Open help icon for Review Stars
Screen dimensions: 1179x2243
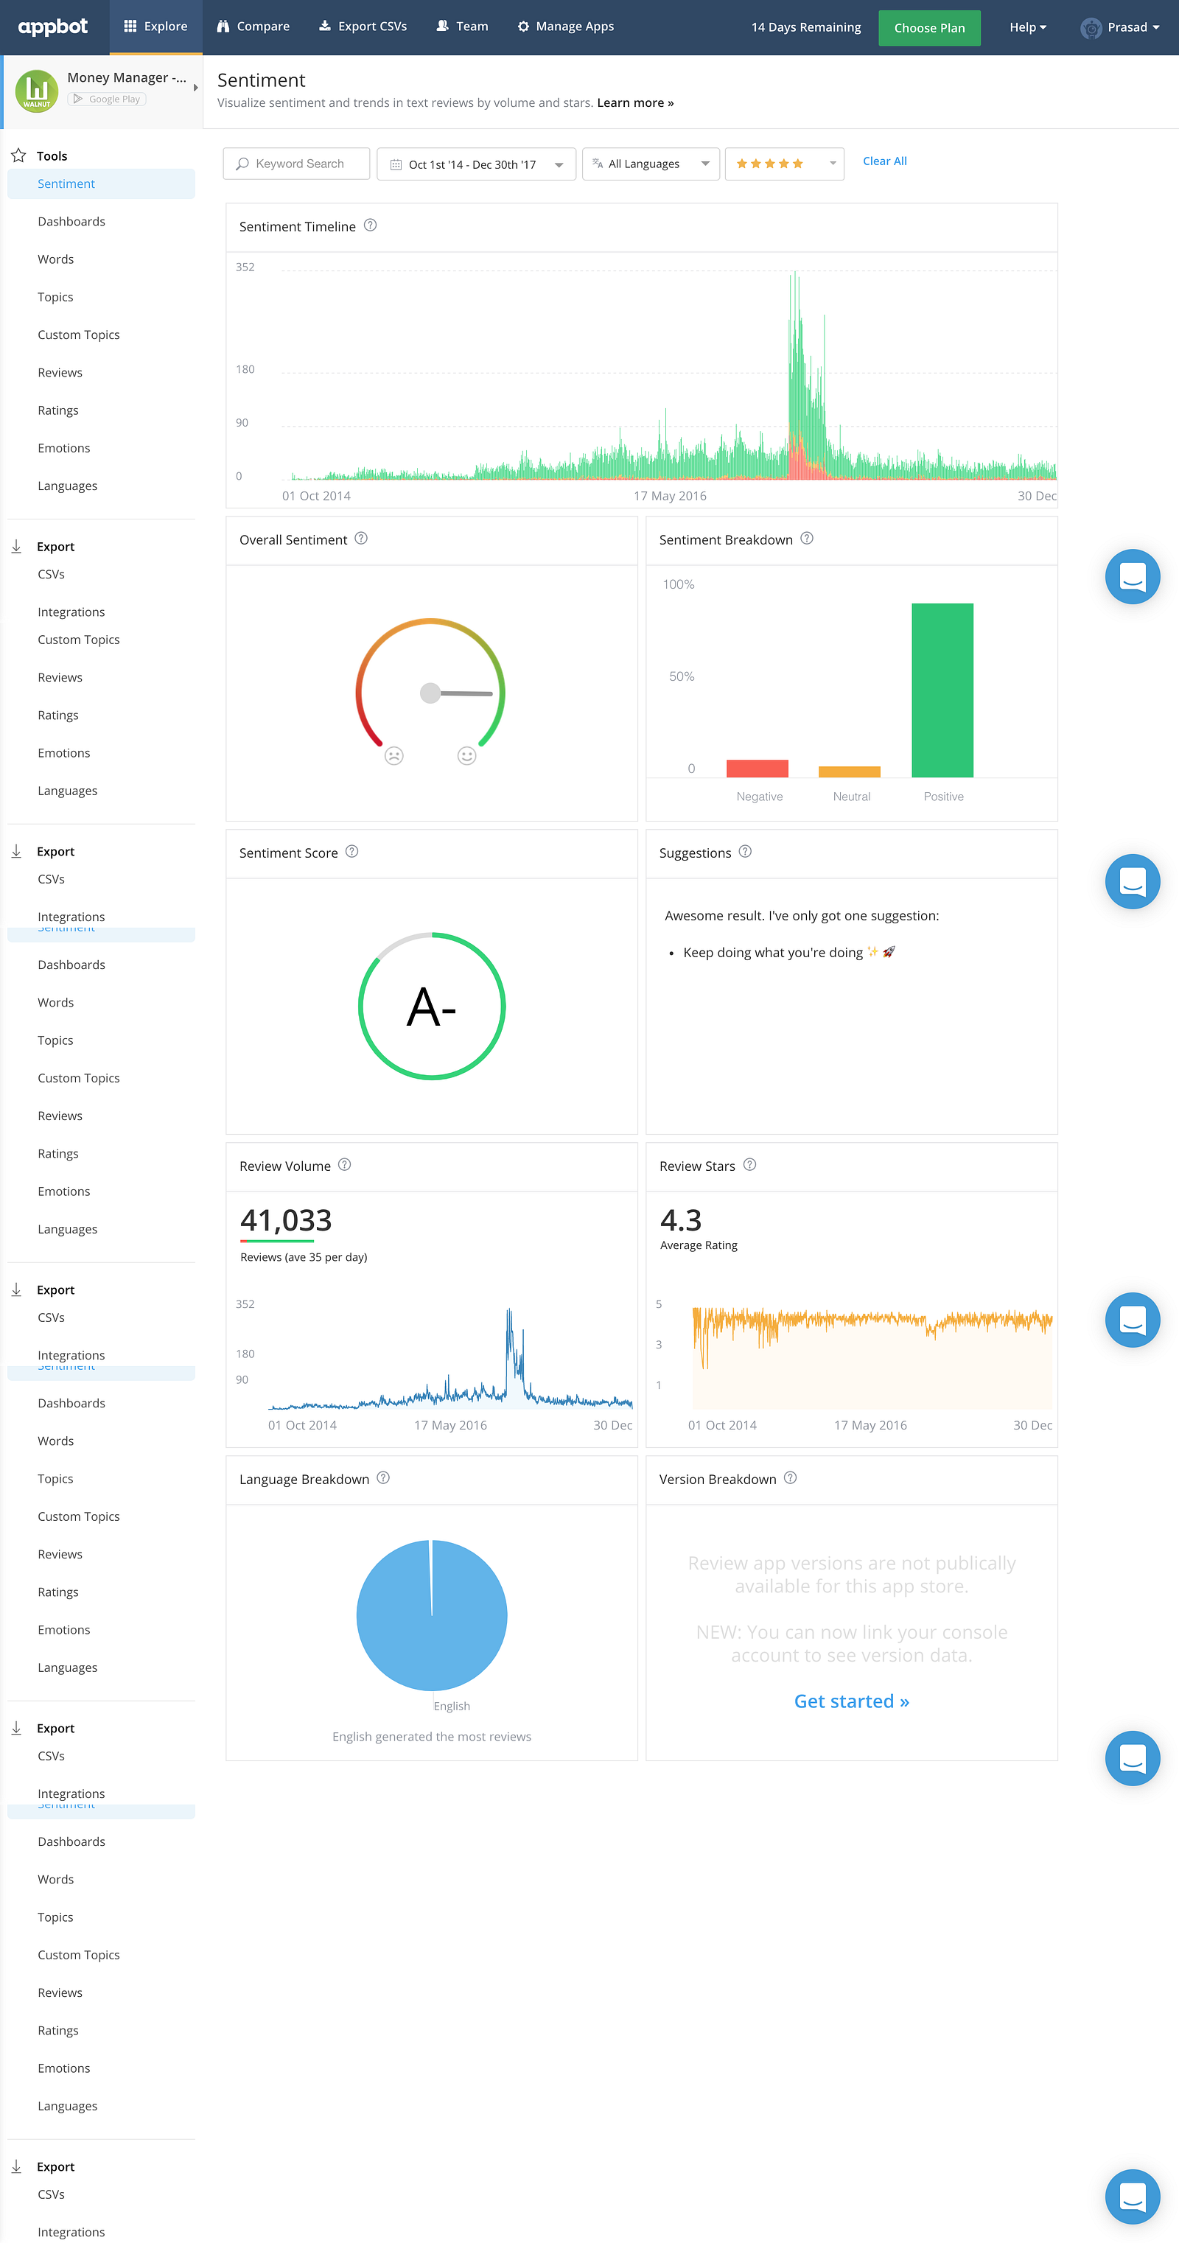(x=749, y=1165)
